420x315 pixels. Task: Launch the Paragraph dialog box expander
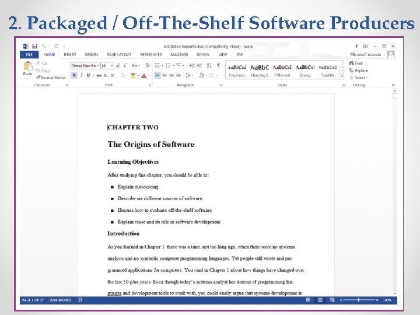(220, 85)
